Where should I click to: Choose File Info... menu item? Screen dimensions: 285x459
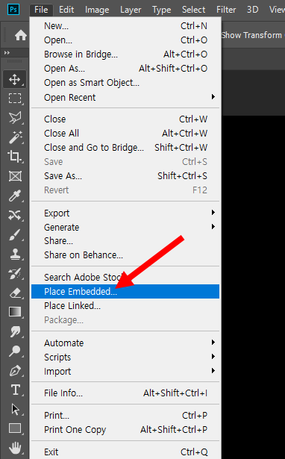tap(125, 393)
